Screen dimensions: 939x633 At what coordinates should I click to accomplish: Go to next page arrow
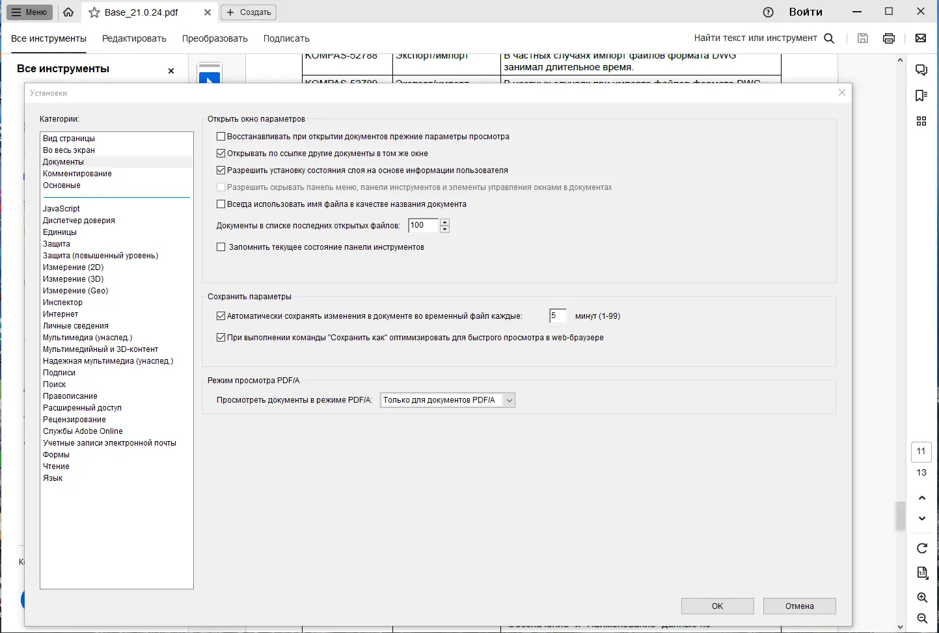click(x=922, y=519)
